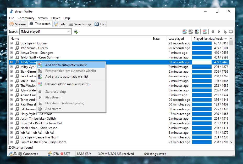Select the Title search tab
The width and height of the screenshot is (243, 164).
40,24
